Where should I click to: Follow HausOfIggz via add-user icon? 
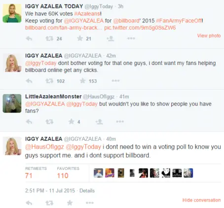tap(99, 122)
